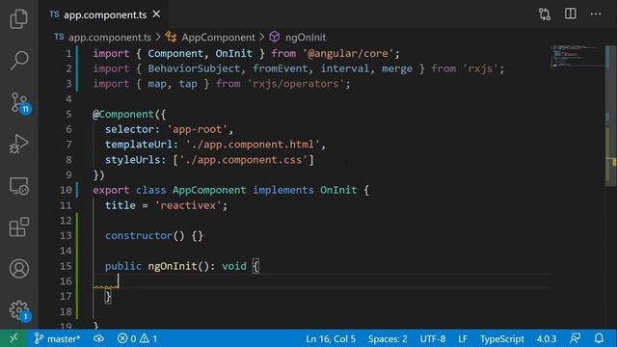Select the app.component.ts editor tab
617x347 pixels.
(105, 14)
